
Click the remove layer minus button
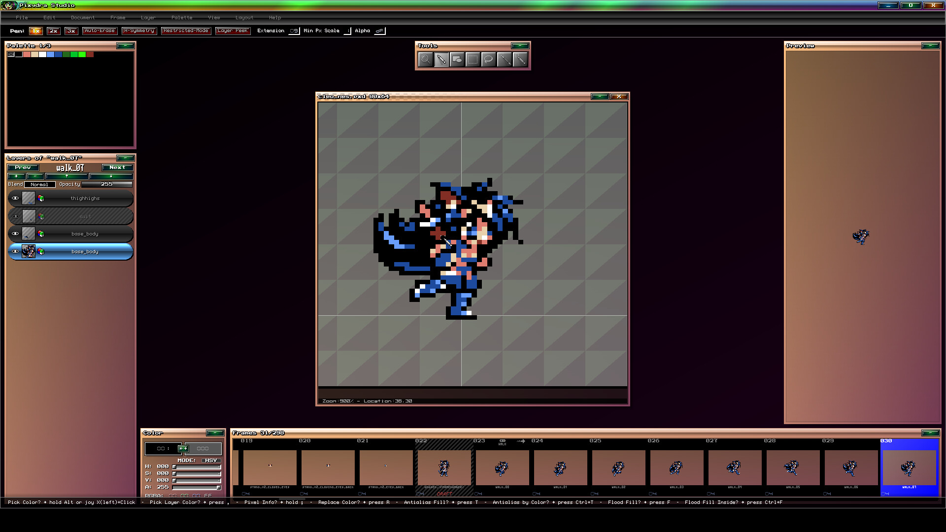tap(35, 176)
